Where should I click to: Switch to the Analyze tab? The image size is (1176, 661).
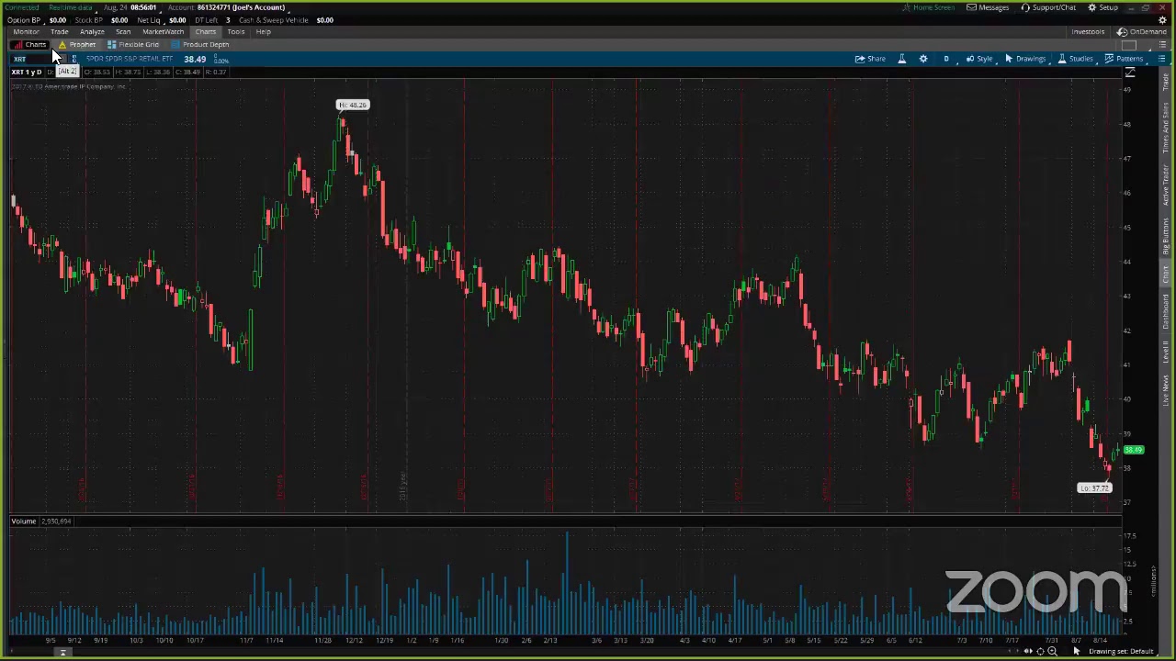(92, 31)
